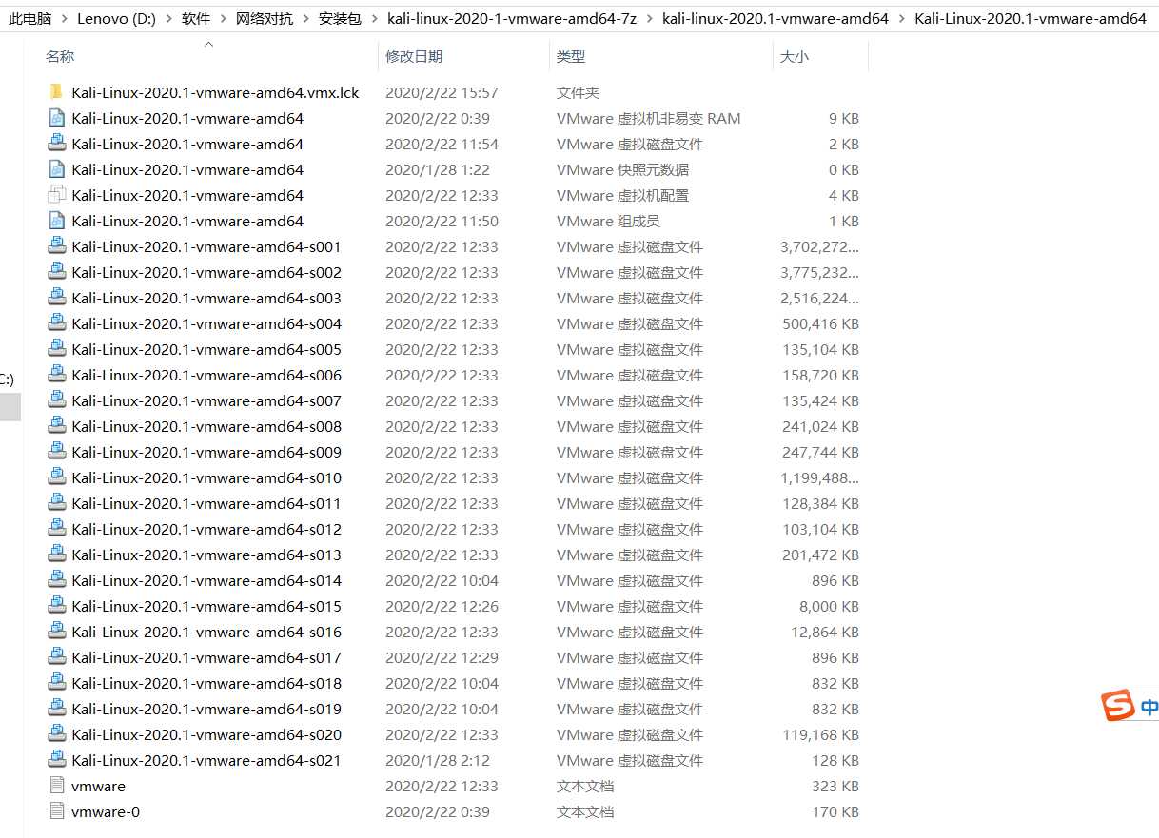This screenshot has height=838, width=1159.
Task: Click the disk icon for amd64-s006
Action: click(57, 375)
